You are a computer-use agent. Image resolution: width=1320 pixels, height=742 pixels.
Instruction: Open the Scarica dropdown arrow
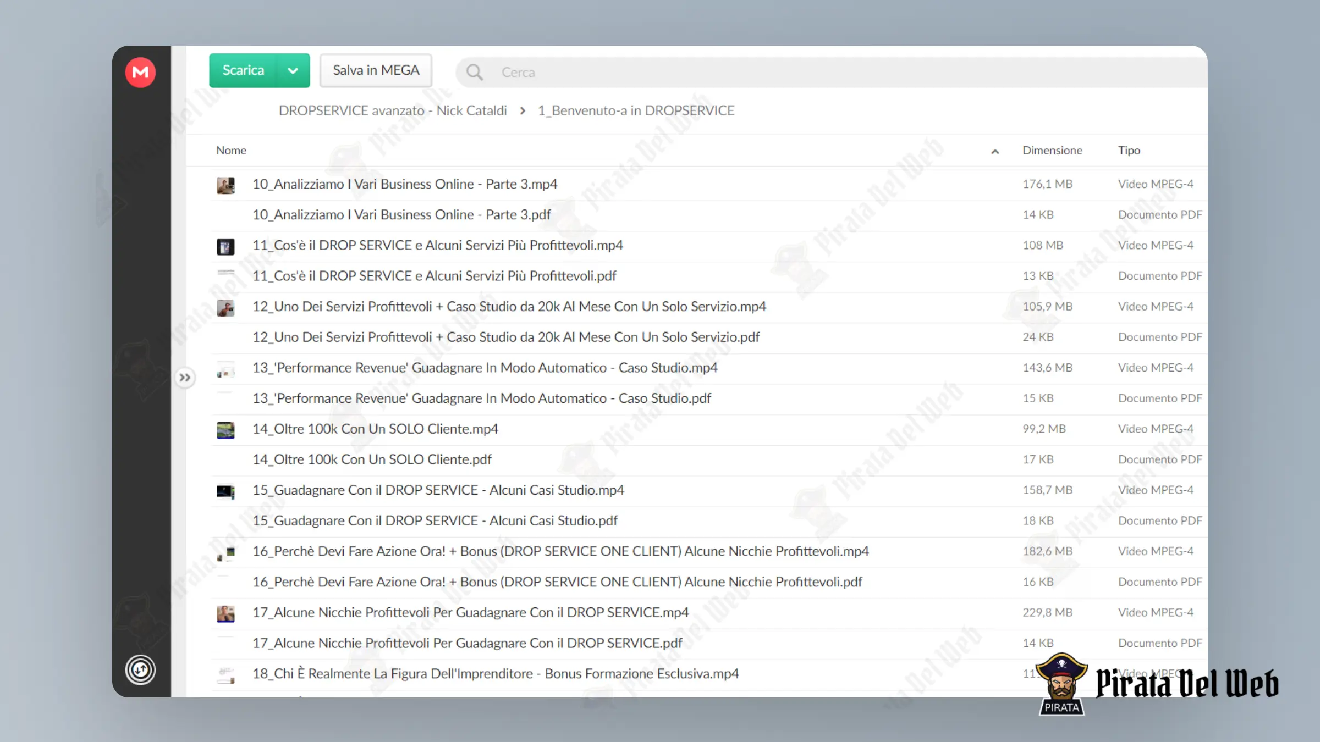293,70
